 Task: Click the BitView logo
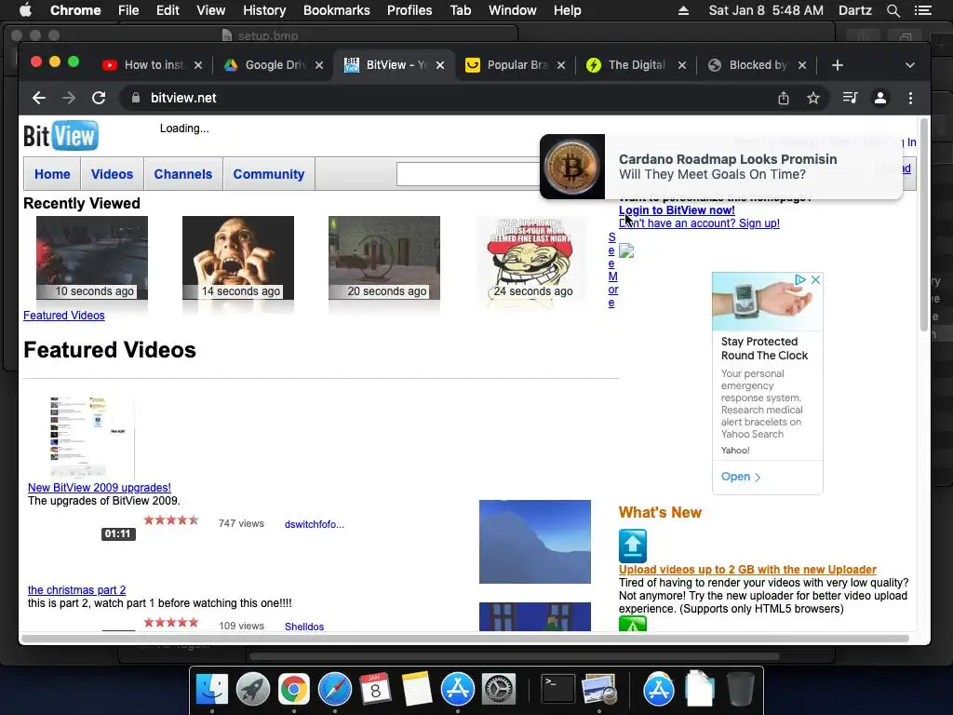60,136
